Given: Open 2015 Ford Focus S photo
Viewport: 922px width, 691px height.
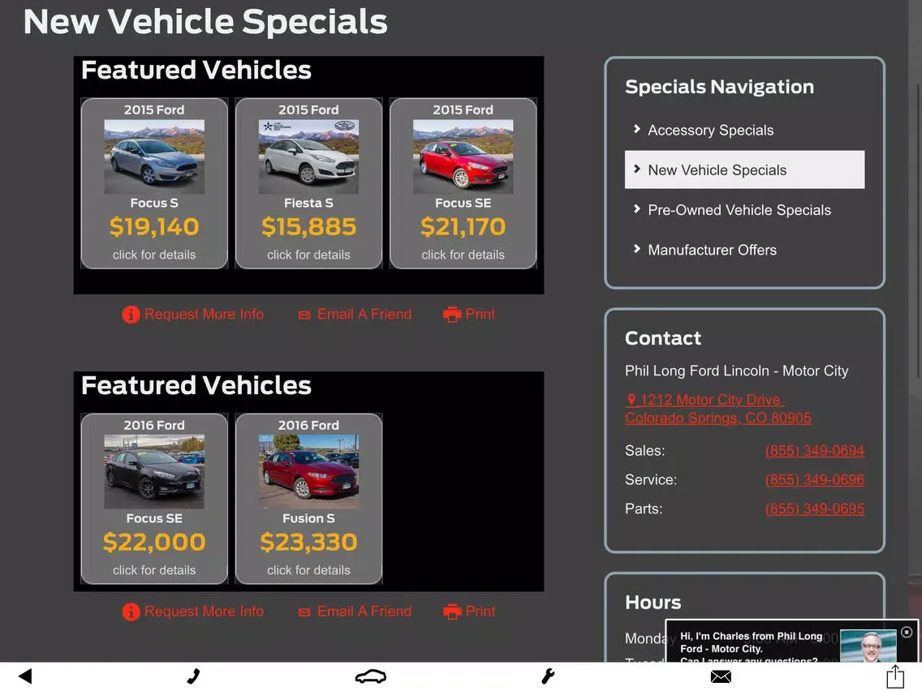Looking at the screenshot, I should (154, 157).
